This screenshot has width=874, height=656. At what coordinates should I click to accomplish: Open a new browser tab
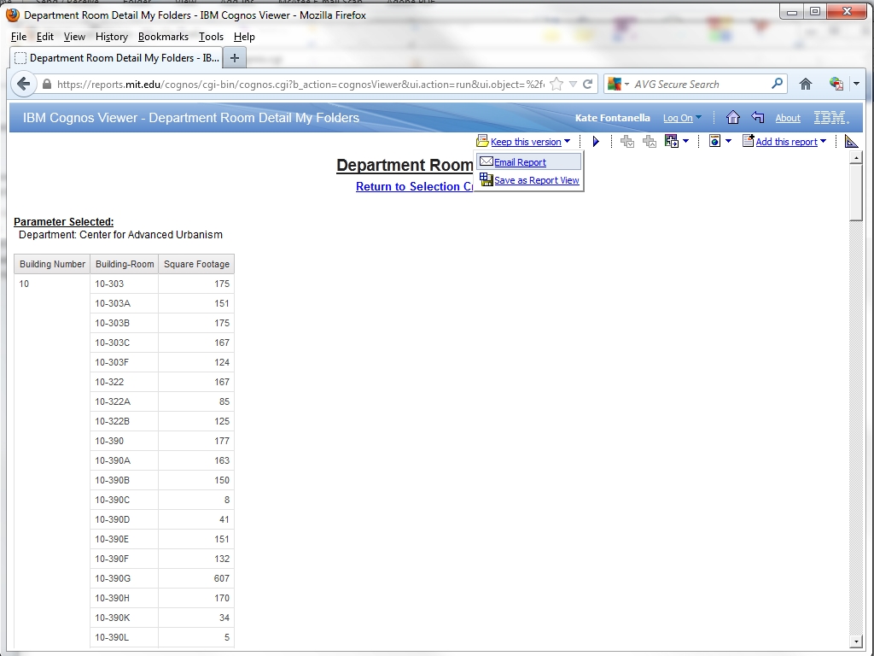tap(235, 58)
